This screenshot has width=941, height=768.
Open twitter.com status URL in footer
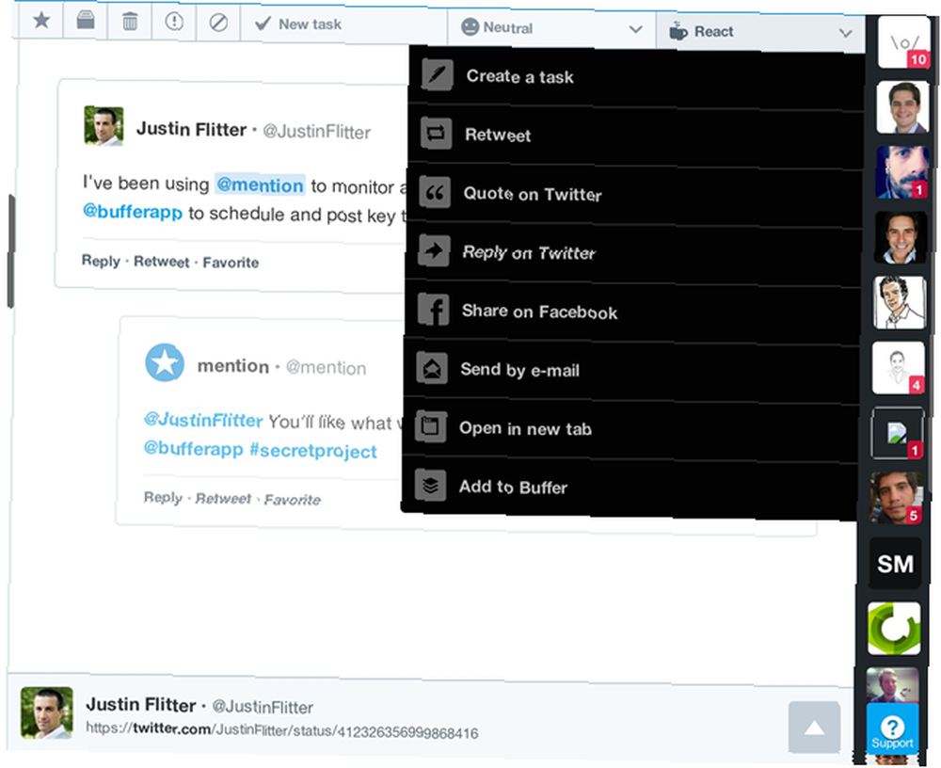click(282, 730)
